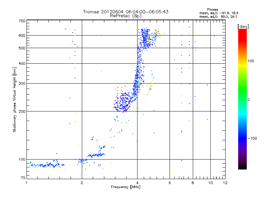
Task: Click the x-axis '12' tick label
Action: (x=225, y=183)
